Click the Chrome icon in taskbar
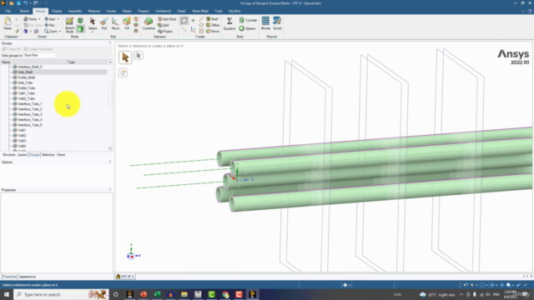Viewport: 534px width, 300px height. (x=225, y=294)
